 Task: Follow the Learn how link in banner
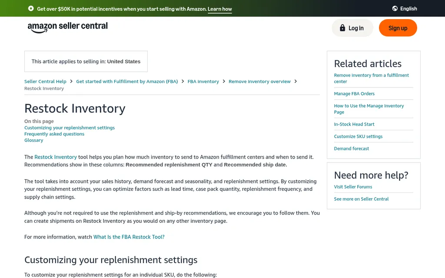219,9
